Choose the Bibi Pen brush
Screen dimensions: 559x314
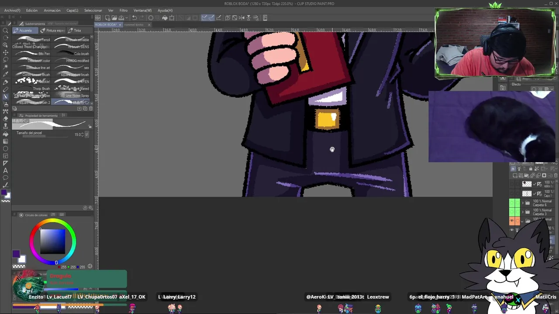point(32,54)
